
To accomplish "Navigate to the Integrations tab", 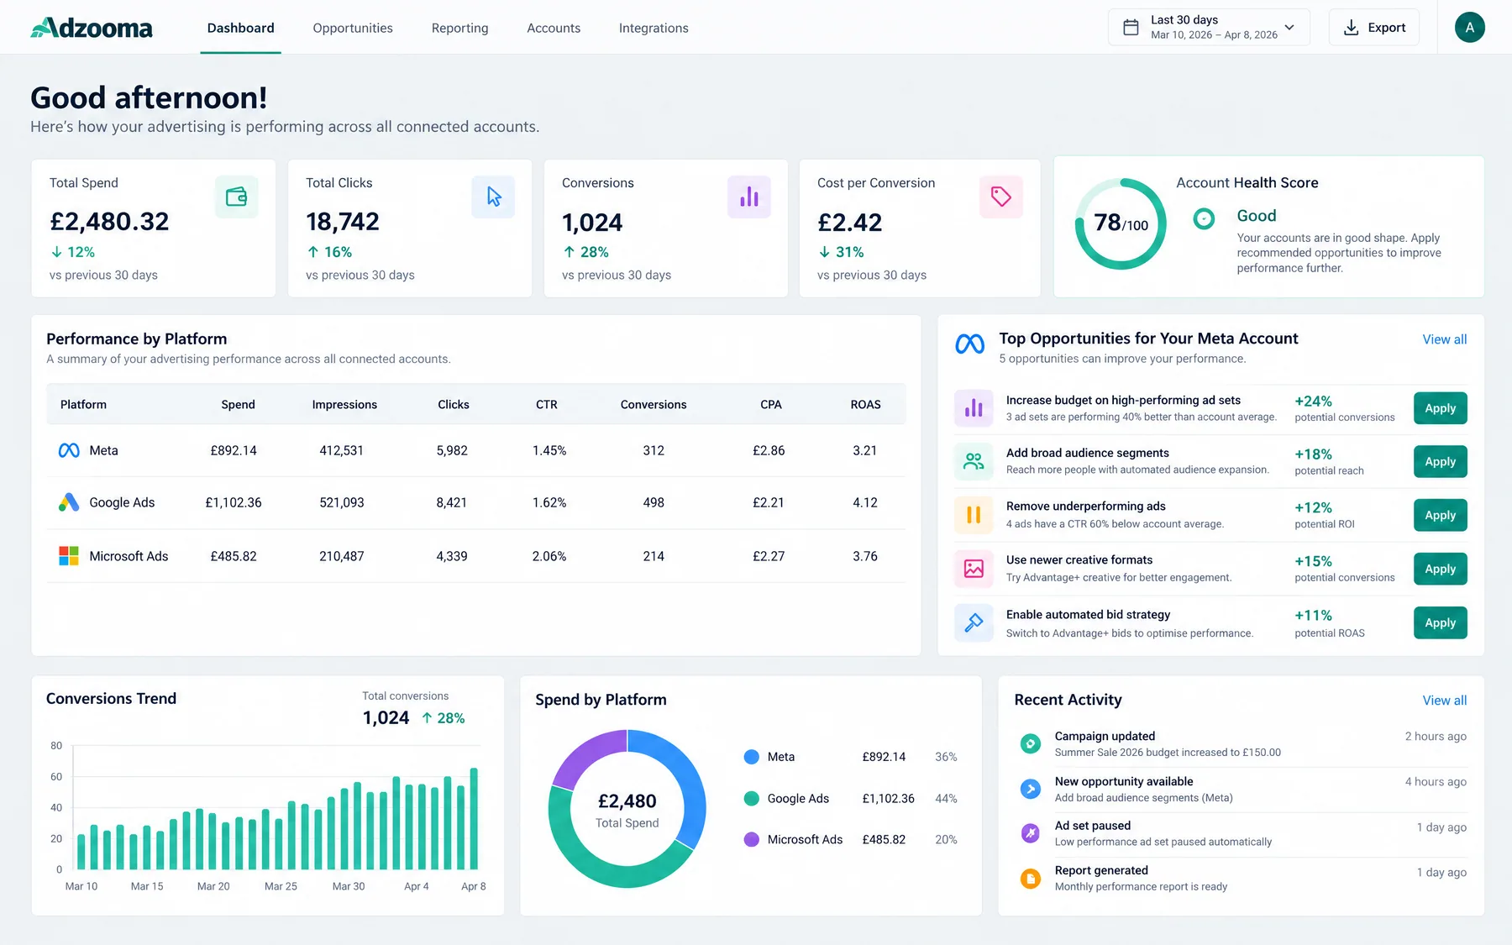I will point(654,28).
